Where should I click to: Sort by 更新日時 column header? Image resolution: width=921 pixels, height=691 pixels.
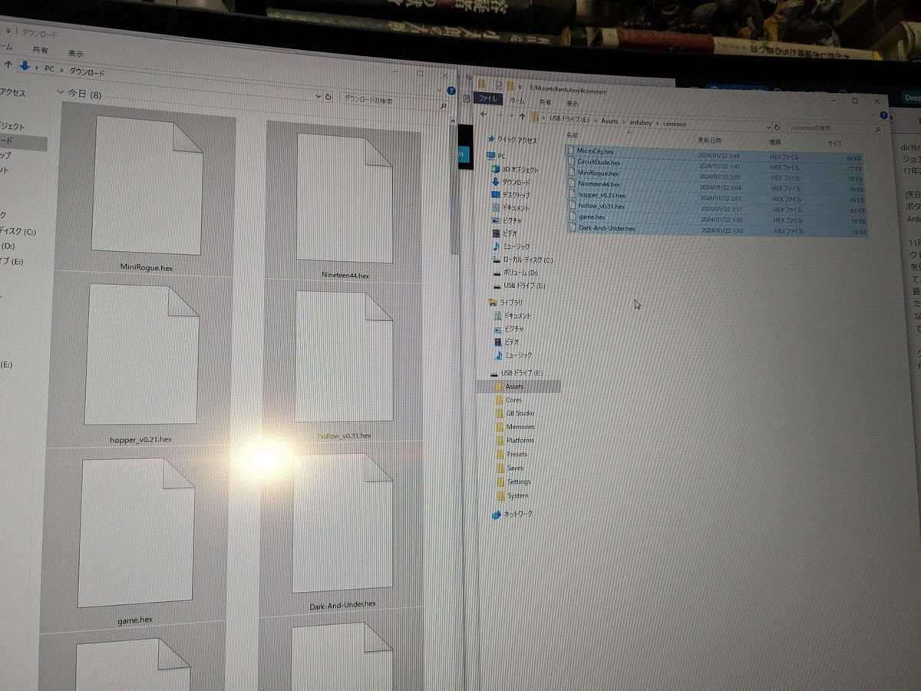[709, 141]
